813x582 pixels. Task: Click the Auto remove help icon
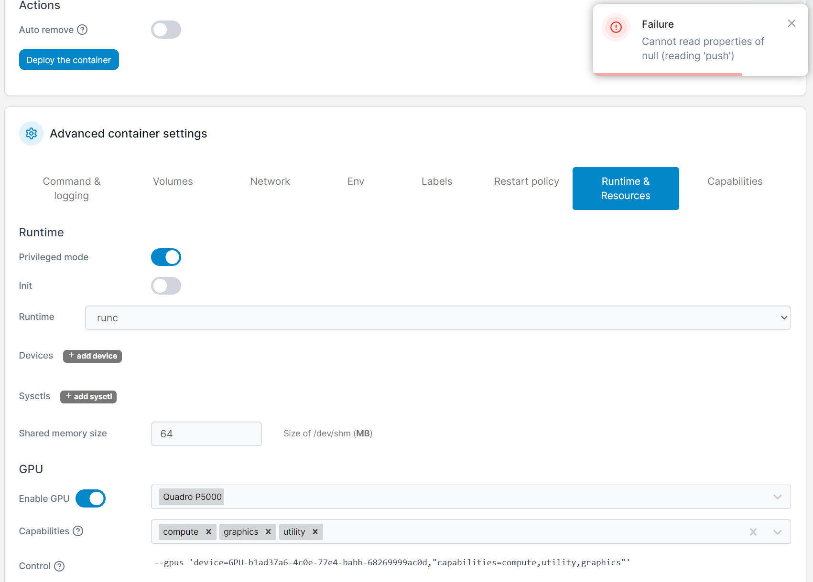coord(82,30)
